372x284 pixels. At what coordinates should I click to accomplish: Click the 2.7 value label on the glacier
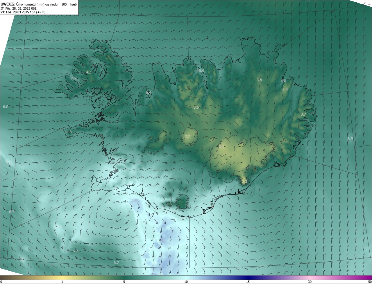click(187, 137)
